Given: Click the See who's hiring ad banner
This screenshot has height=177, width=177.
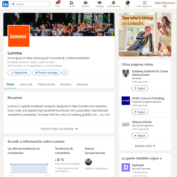Looking at the screenshot, I should (145, 35).
